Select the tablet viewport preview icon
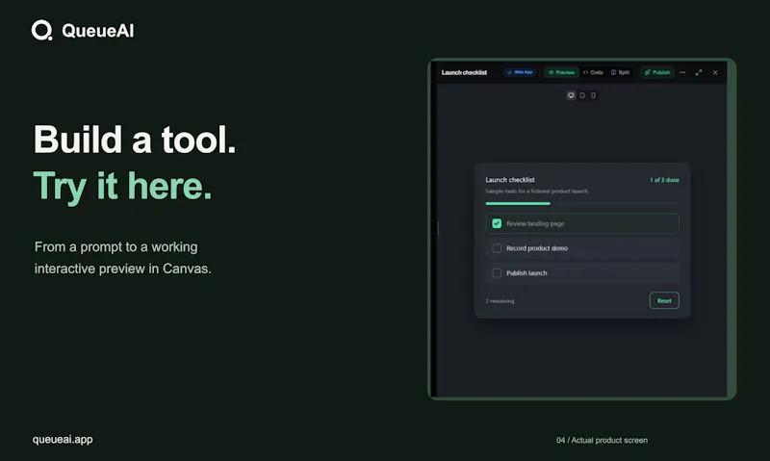Viewport: 770px width, 461px height. pos(582,95)
